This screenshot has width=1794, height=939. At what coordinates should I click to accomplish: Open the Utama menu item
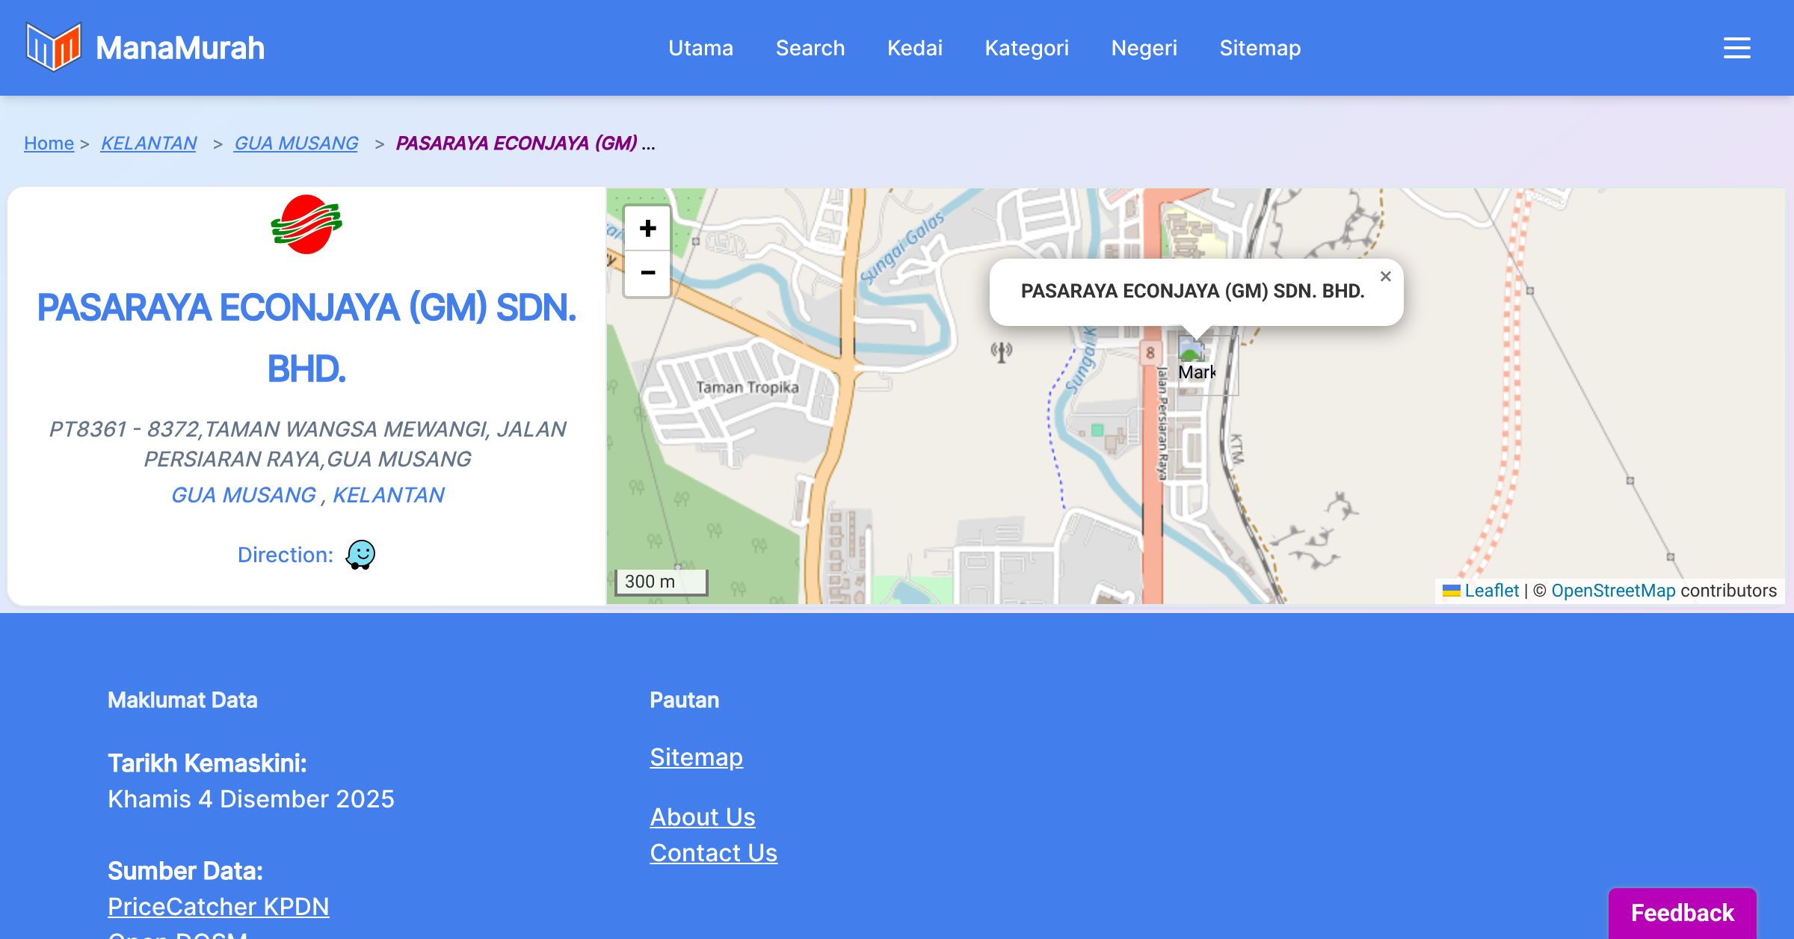click(700, 48)
